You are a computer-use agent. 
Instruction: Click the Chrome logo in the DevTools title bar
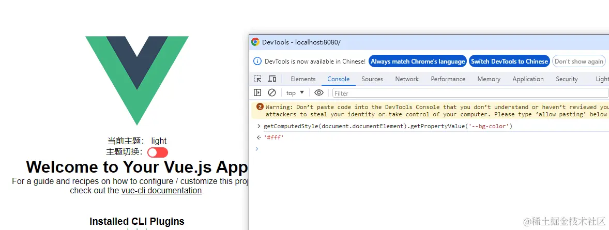coord(255,42)
